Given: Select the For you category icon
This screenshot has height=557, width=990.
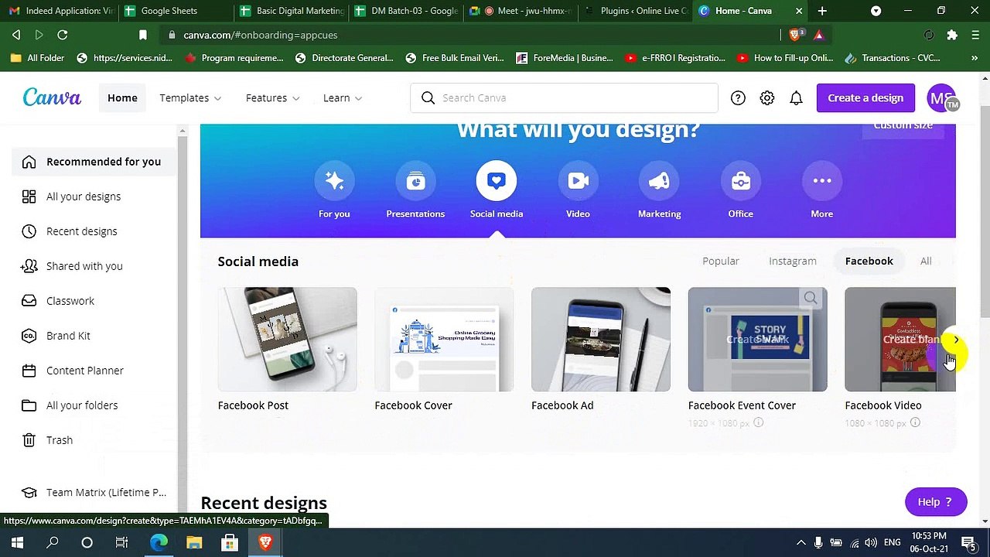Looking at the screenshot, I should (x=334, y=181).
